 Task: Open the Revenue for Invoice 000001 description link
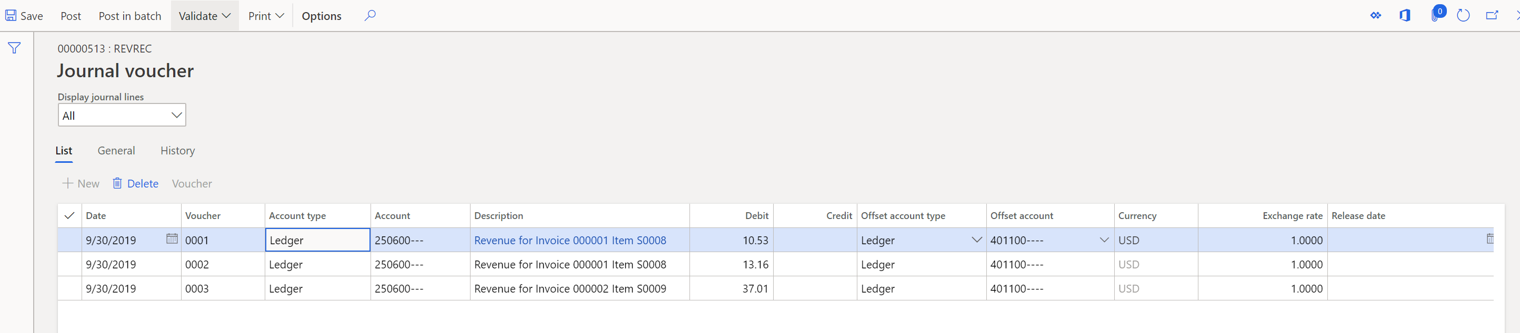coord(570,240)
